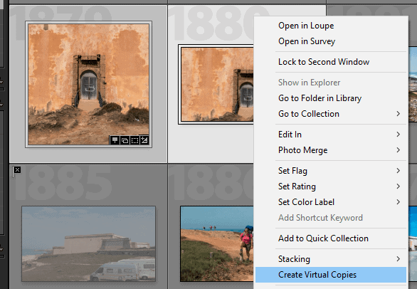The width and height of the screenshot is (417, 289).
Task: Choose Create Virtual Copies from menu
Action: pyautogui.click(x=331, y=275)
